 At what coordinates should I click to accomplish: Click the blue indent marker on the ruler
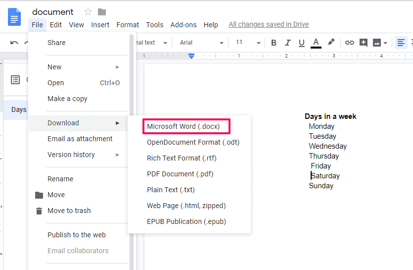(x=191, y=55)
